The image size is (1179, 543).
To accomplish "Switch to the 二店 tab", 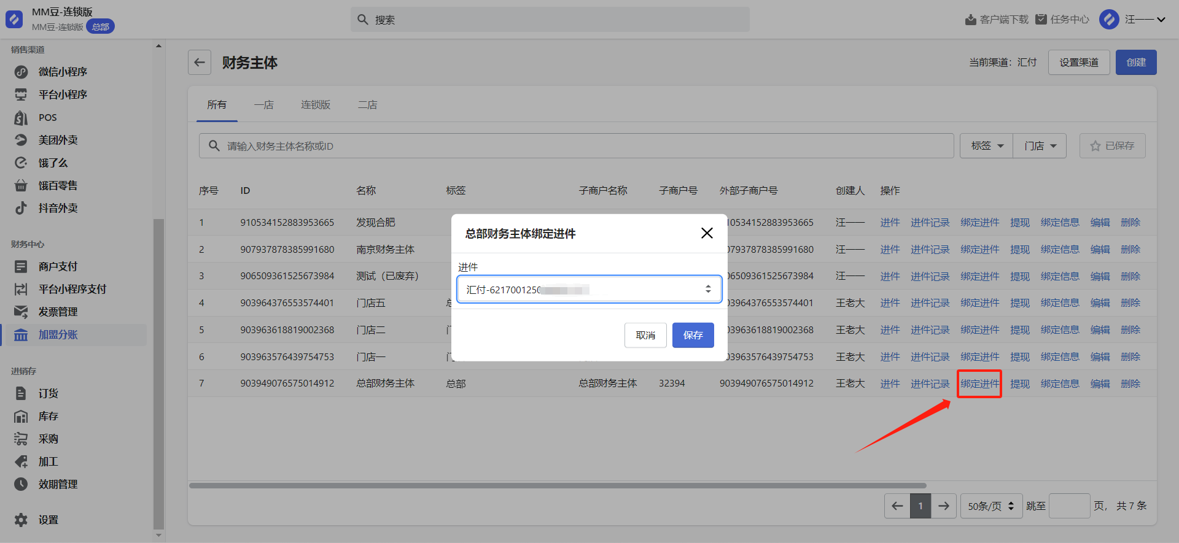I will (367, 105).
